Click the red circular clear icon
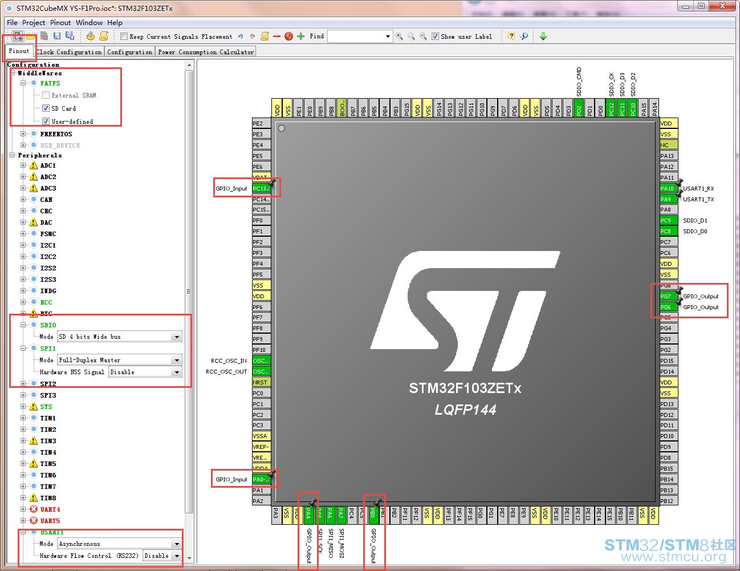 point(288,37)
